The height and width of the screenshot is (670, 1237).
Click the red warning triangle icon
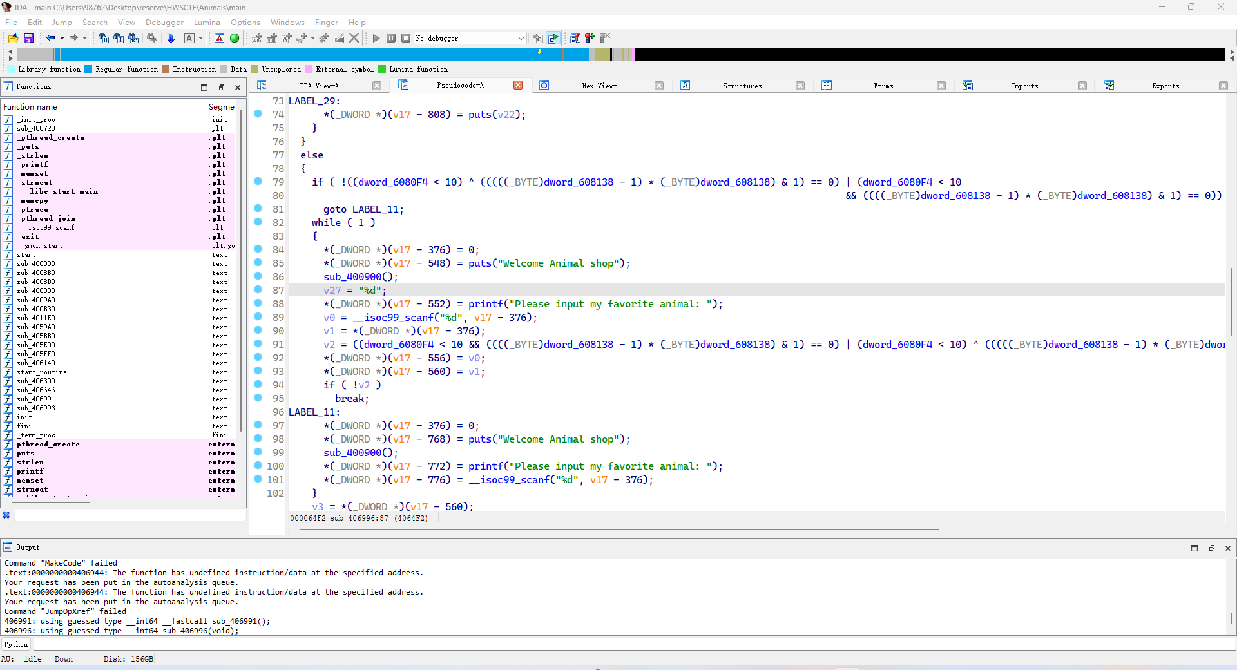coord(220,39)
